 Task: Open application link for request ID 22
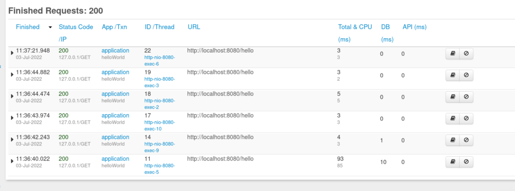[x=115, y=51]
